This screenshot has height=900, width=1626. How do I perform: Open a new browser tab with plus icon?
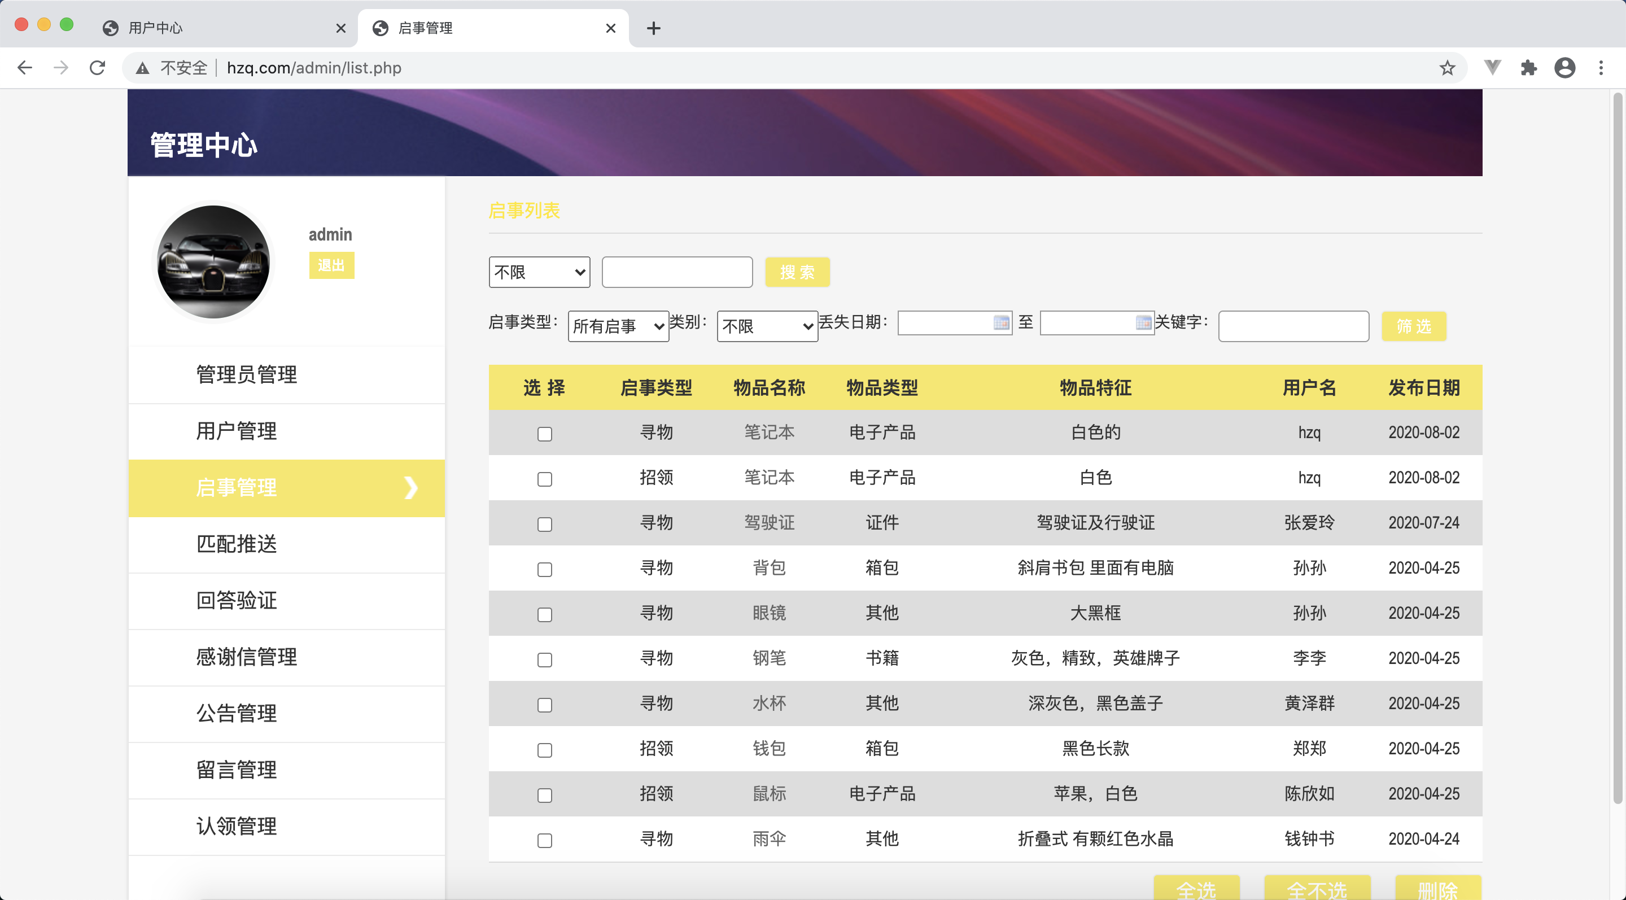653,28
